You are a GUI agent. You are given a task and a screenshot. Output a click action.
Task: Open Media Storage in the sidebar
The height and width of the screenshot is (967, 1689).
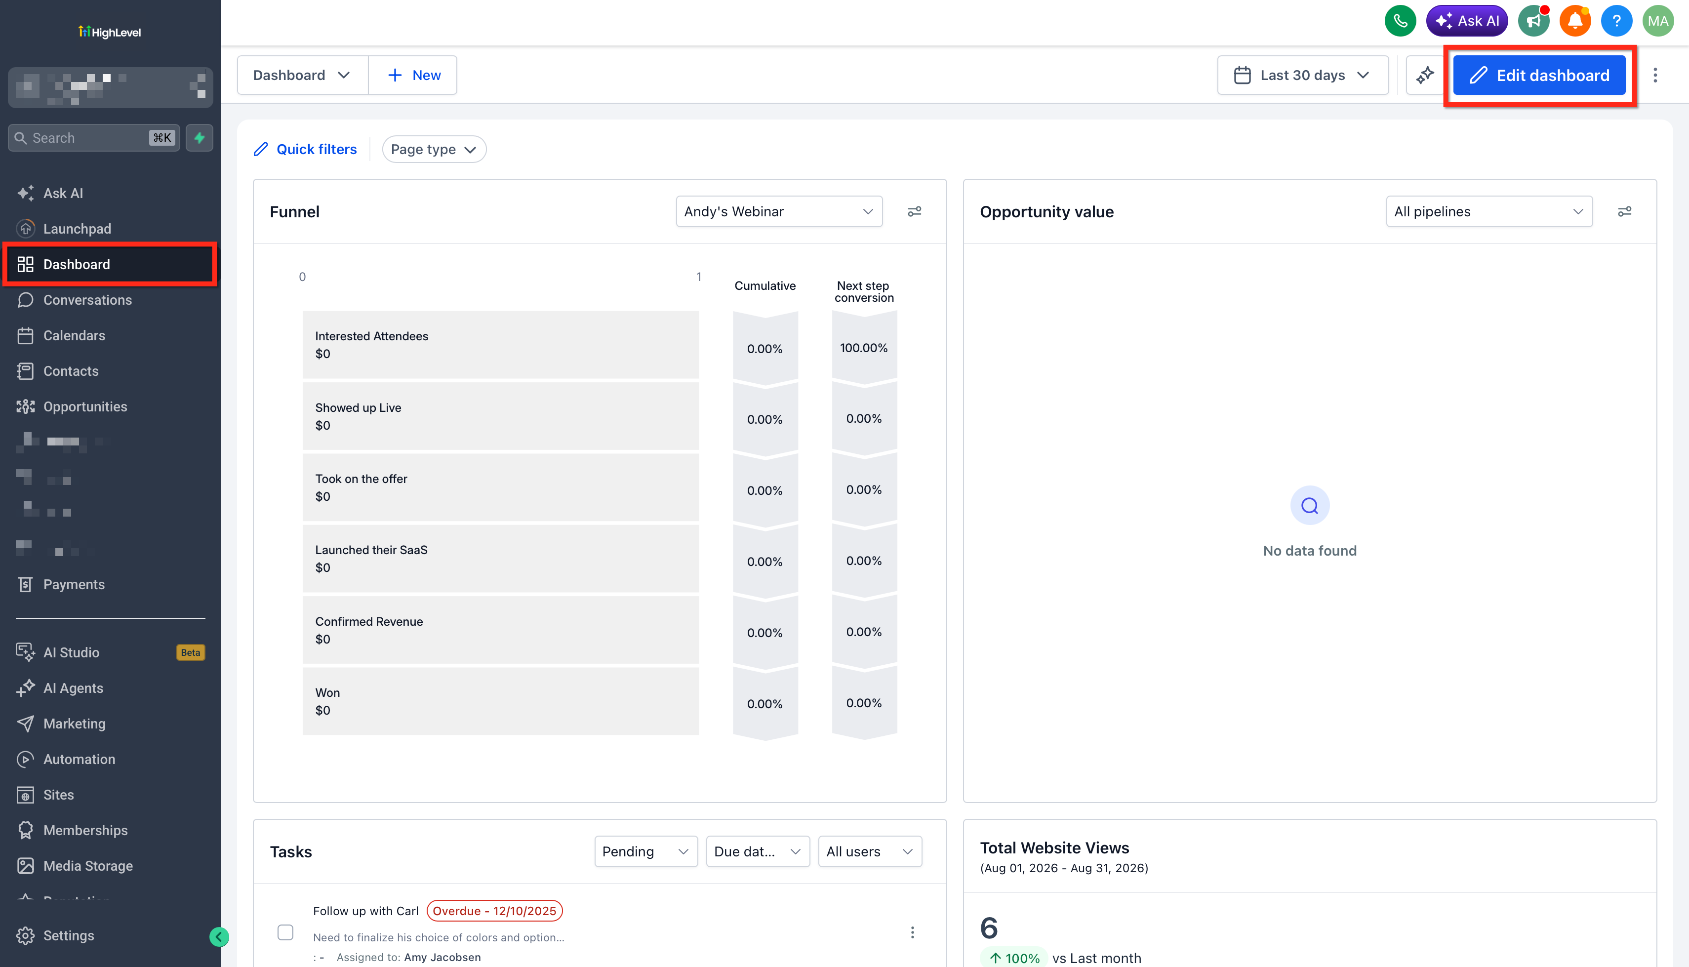pyautogui.click(x=110, y=865)
